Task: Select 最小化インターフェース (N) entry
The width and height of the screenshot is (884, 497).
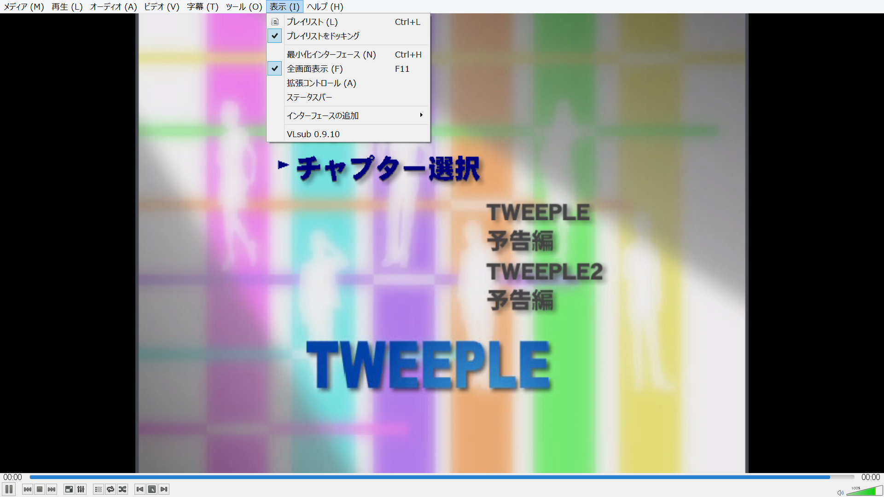Action: pos(349,55)
